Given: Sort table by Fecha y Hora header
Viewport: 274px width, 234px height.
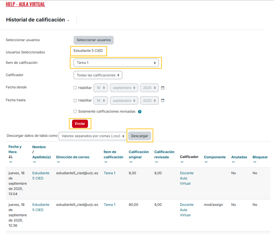Looking at the screenshot, I should coord(15,149).
